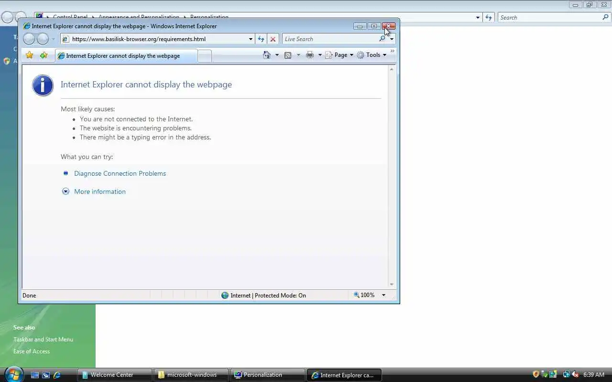The width and height of the screenshot is (612, 382).
Task: Click the Print icon in command bar
Action: coord(310,55)
